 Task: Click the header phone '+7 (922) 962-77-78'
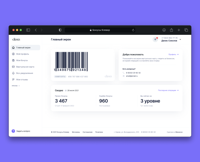(169, 38)
